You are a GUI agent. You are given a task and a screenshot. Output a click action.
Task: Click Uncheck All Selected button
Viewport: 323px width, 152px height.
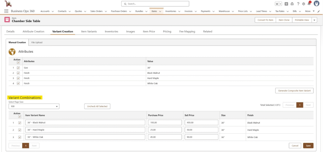[97, 106]
